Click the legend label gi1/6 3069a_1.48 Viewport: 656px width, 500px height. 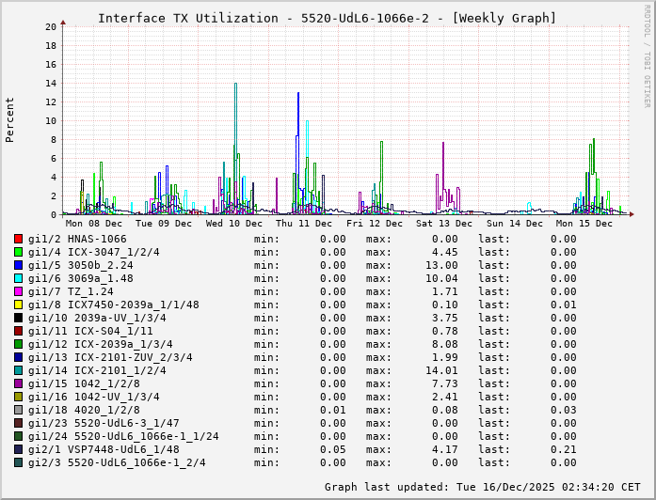click(x=81, y=278)
